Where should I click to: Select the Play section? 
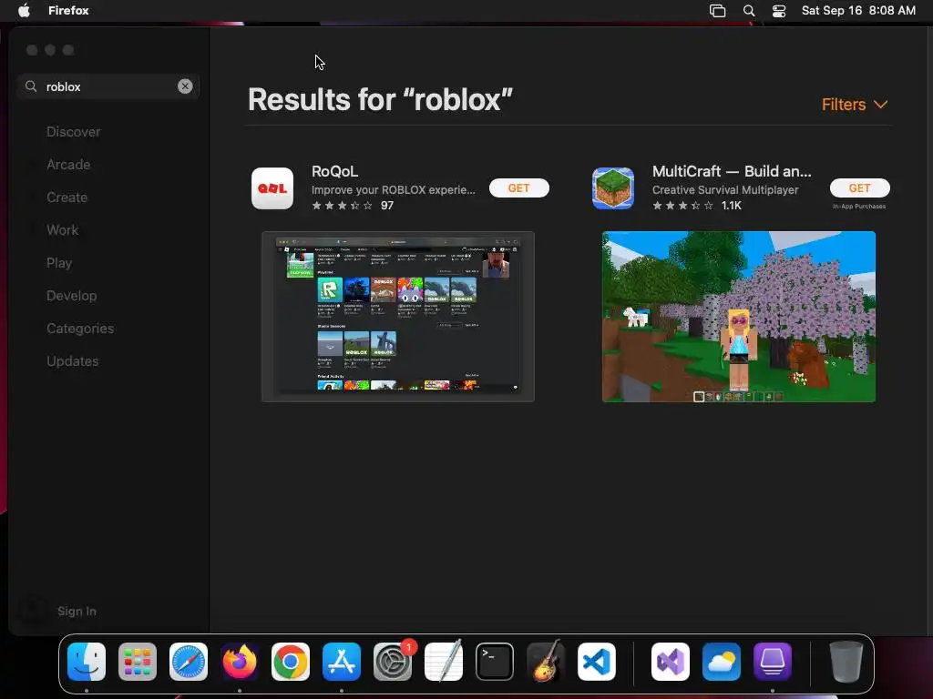pos(59,263)
